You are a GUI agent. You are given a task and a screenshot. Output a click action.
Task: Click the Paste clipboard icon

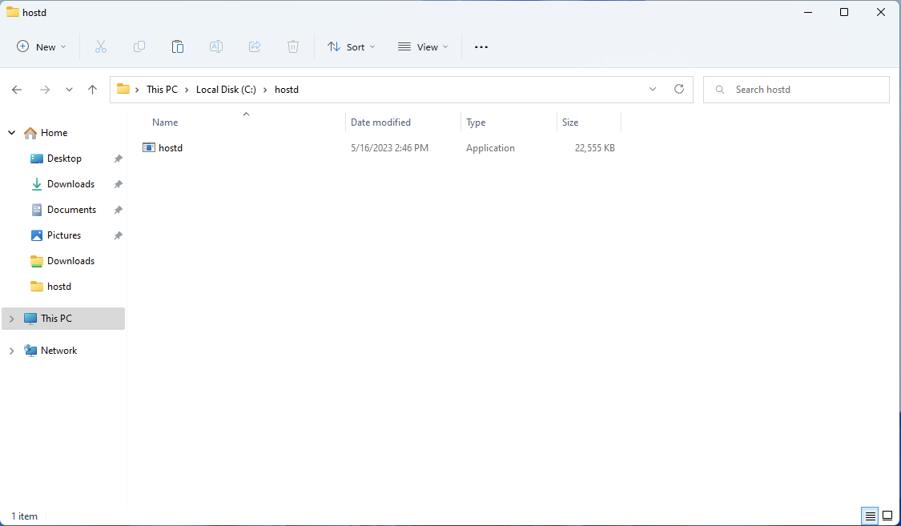tap(178, 47)
